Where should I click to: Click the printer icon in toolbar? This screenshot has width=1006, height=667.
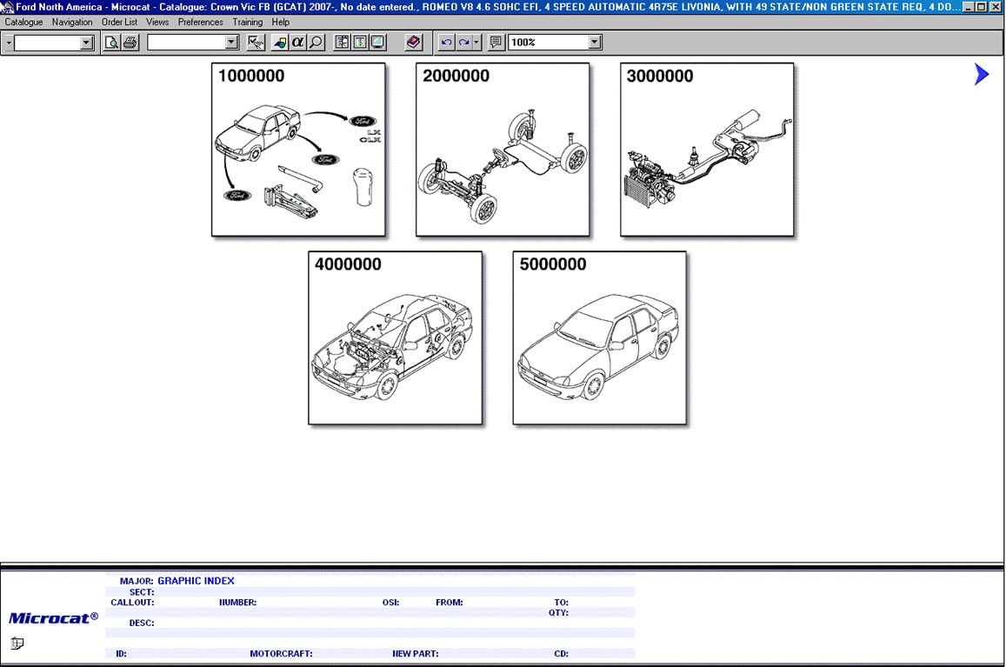pos(130,43)
